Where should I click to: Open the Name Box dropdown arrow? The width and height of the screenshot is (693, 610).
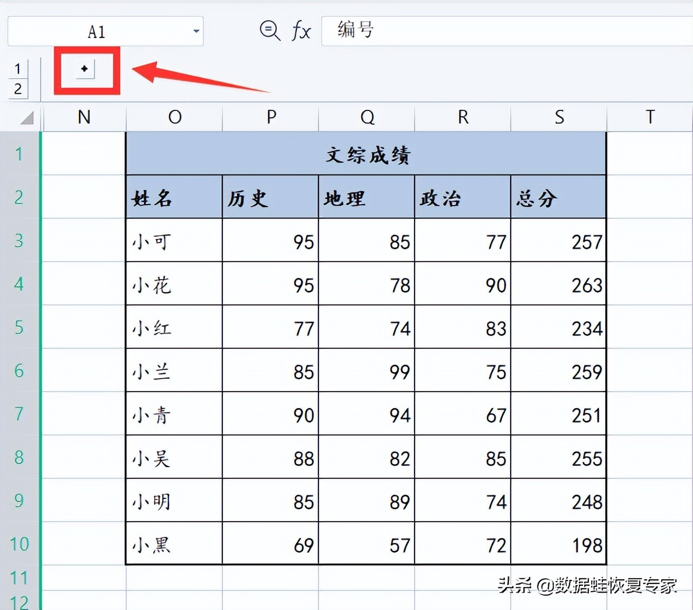point(196,31)
